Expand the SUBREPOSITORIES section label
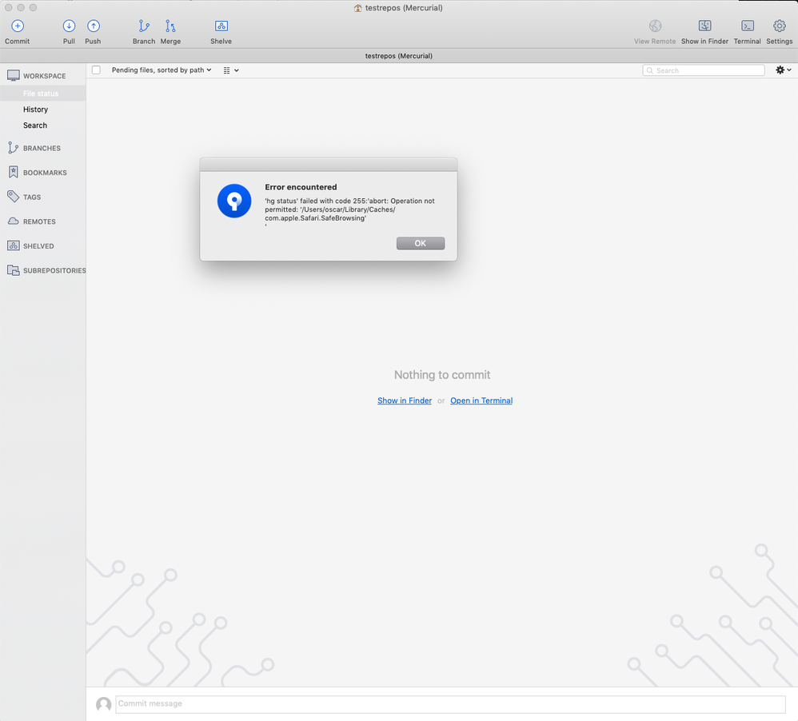 click(54, 270)
